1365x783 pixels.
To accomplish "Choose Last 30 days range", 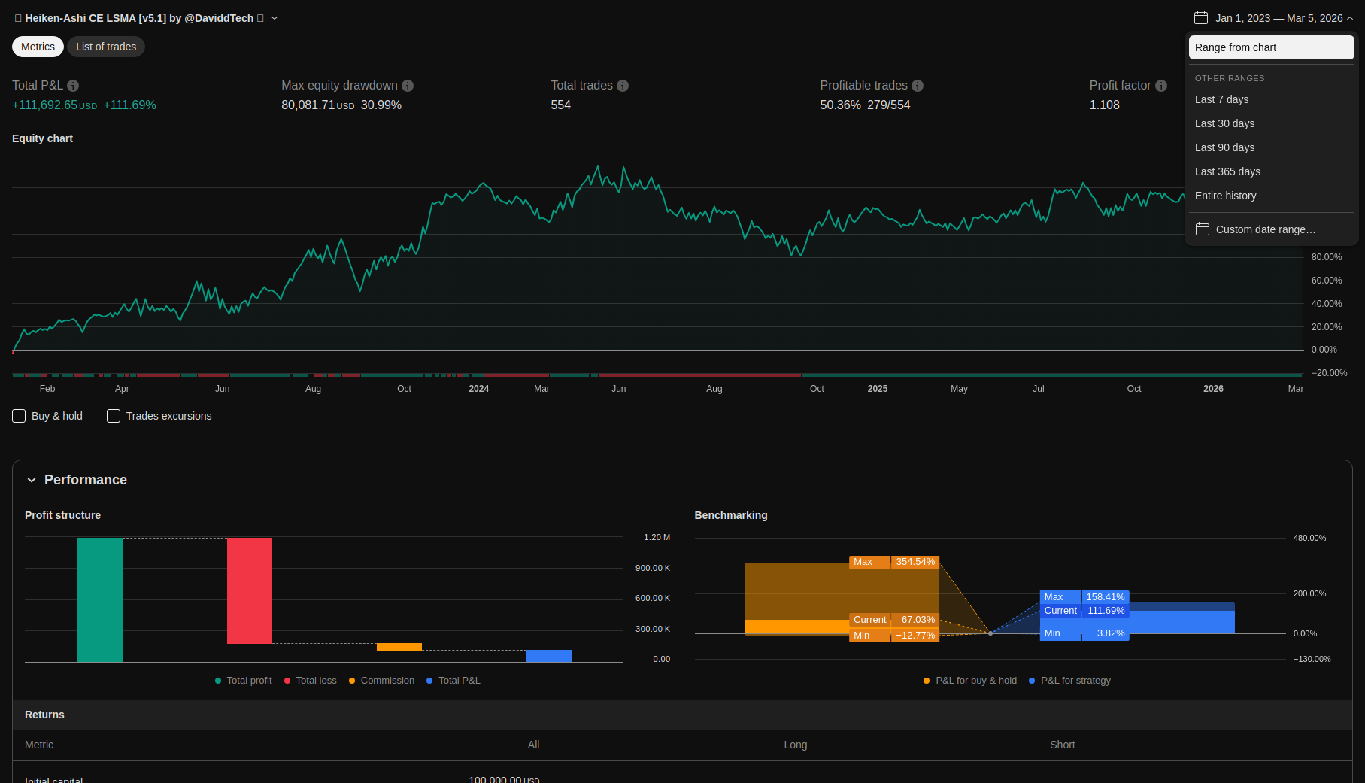I will pos(1224,123).
